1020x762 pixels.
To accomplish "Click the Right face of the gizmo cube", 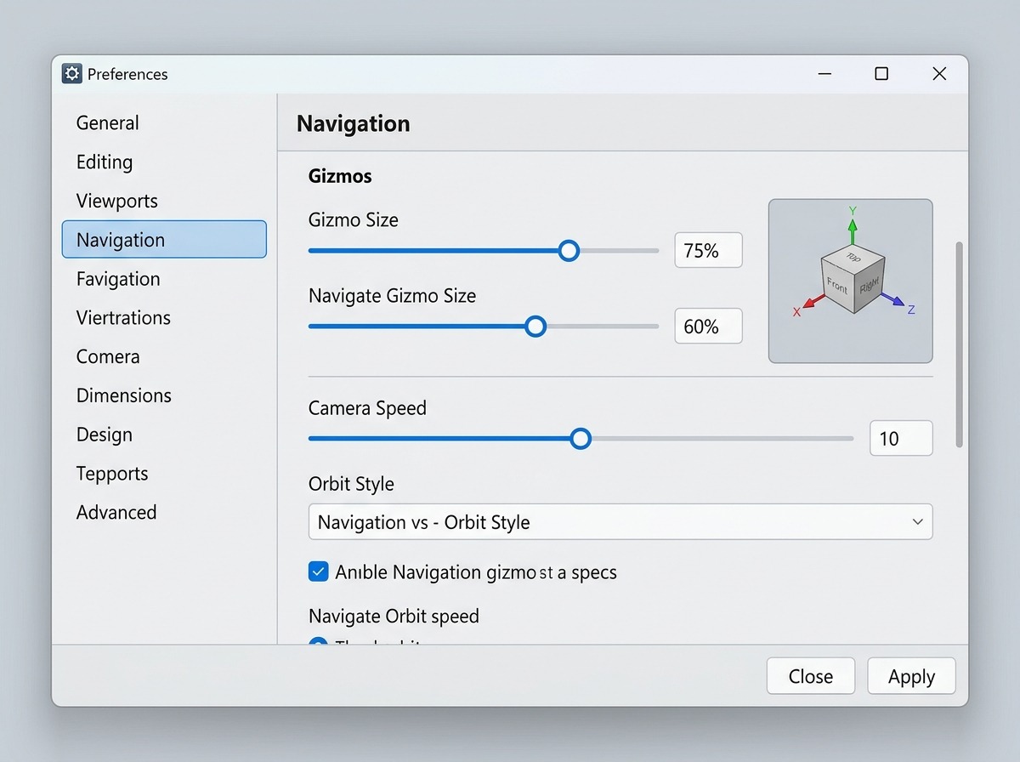I will tap(868, 286).
